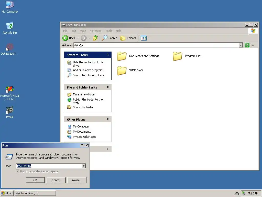Screen dimensions: 262x197
Task: Select the Documents and Settings folder
Action: (138, 56)
